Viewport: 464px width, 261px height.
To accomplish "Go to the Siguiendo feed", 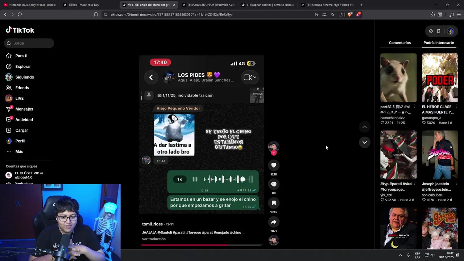I will pos(20,77).
